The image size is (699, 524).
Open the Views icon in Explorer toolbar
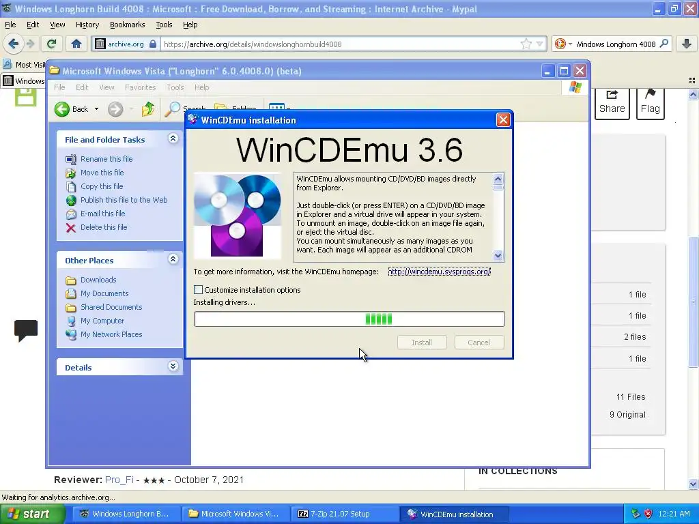click(276, 107)
